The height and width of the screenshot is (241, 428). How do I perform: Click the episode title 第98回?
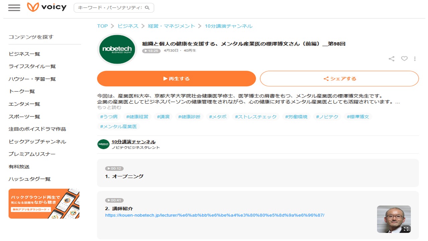tap(244, 44)
